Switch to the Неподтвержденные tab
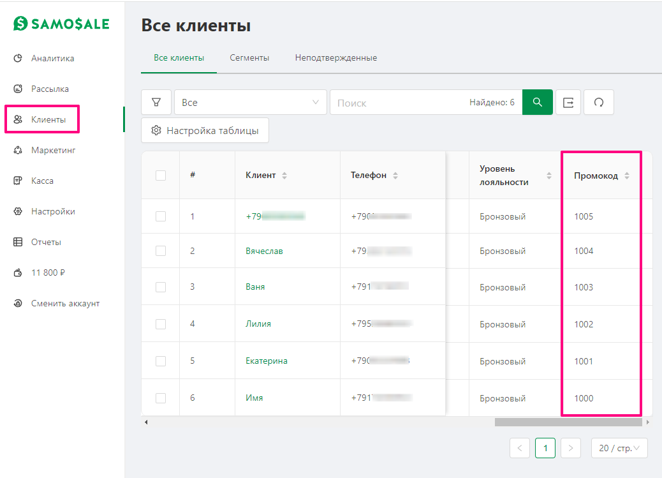The width and height of the screenshot is (662, 478). 336,58
